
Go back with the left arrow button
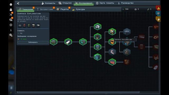click(18, 3)
